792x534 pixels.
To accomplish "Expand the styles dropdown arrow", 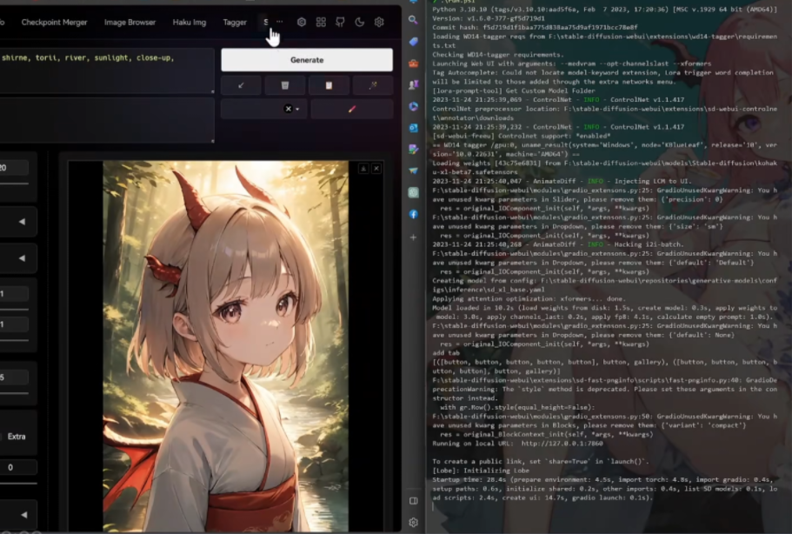I will click(x=297, y=109).
